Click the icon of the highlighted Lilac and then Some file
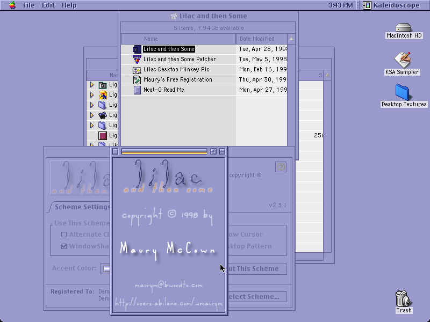This screenshot has height=322, width=430. [137, 49]
